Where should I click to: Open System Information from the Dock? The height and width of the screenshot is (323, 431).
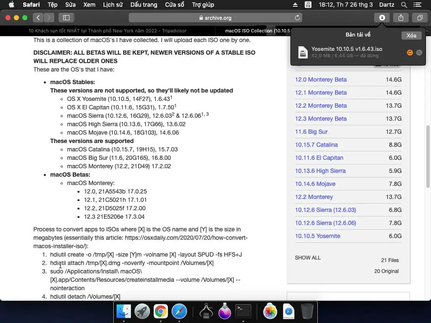pos(206,311)
